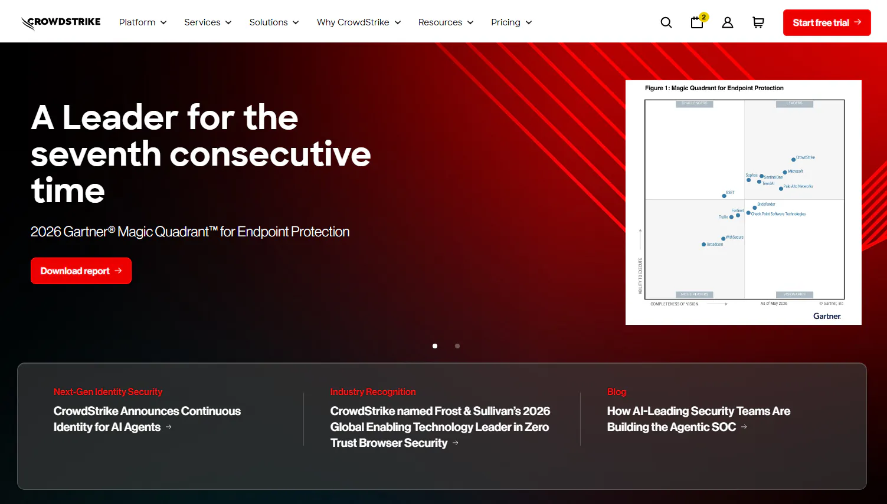Image resolution: width=887 pixels, height=504 pixels.
Task: Click arrow after Trust Browser Security
Action: pyautogui.click(x=456, y=443)
